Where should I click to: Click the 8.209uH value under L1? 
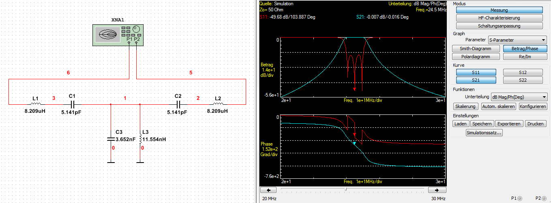pos(35,111)
